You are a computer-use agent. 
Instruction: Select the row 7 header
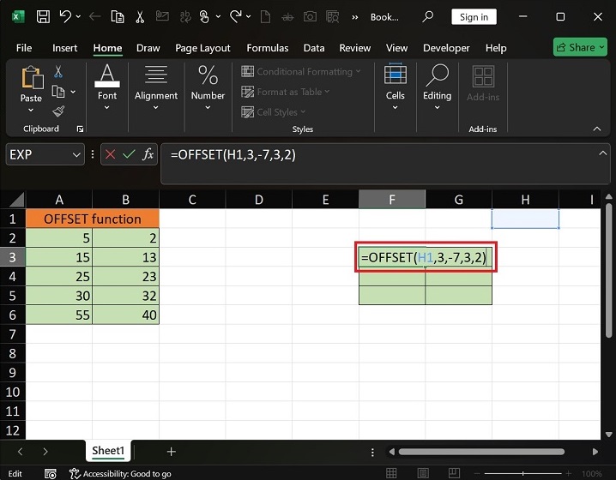(x=13, y=334)
